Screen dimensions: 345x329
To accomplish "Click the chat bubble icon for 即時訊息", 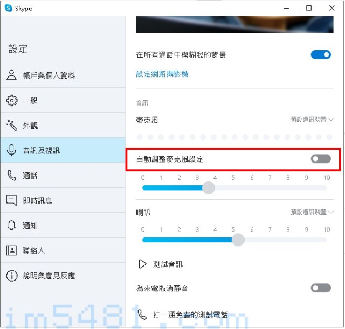I will 11,200.
